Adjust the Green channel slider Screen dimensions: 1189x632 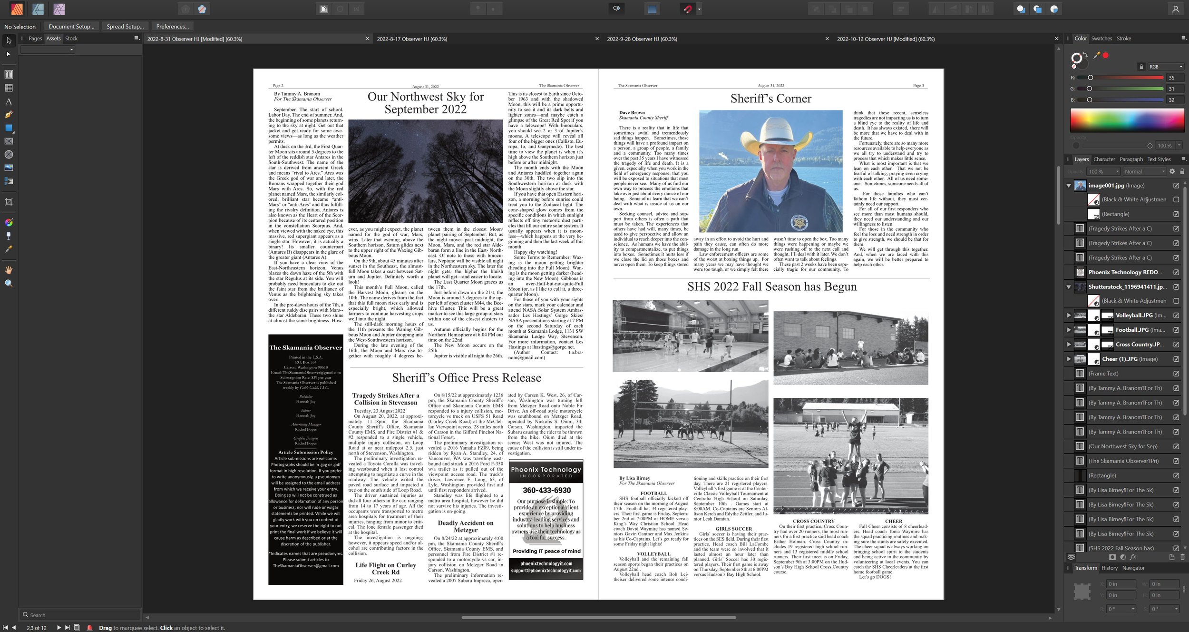(1121, 89)
